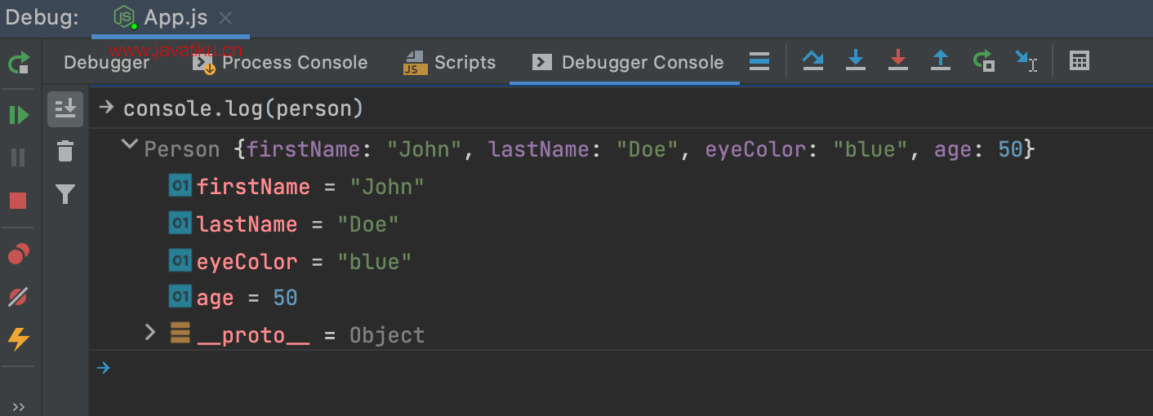1153x416 pixels.
Task: Click the yellow lightning bolt icon
Action: tap(18, 339)
